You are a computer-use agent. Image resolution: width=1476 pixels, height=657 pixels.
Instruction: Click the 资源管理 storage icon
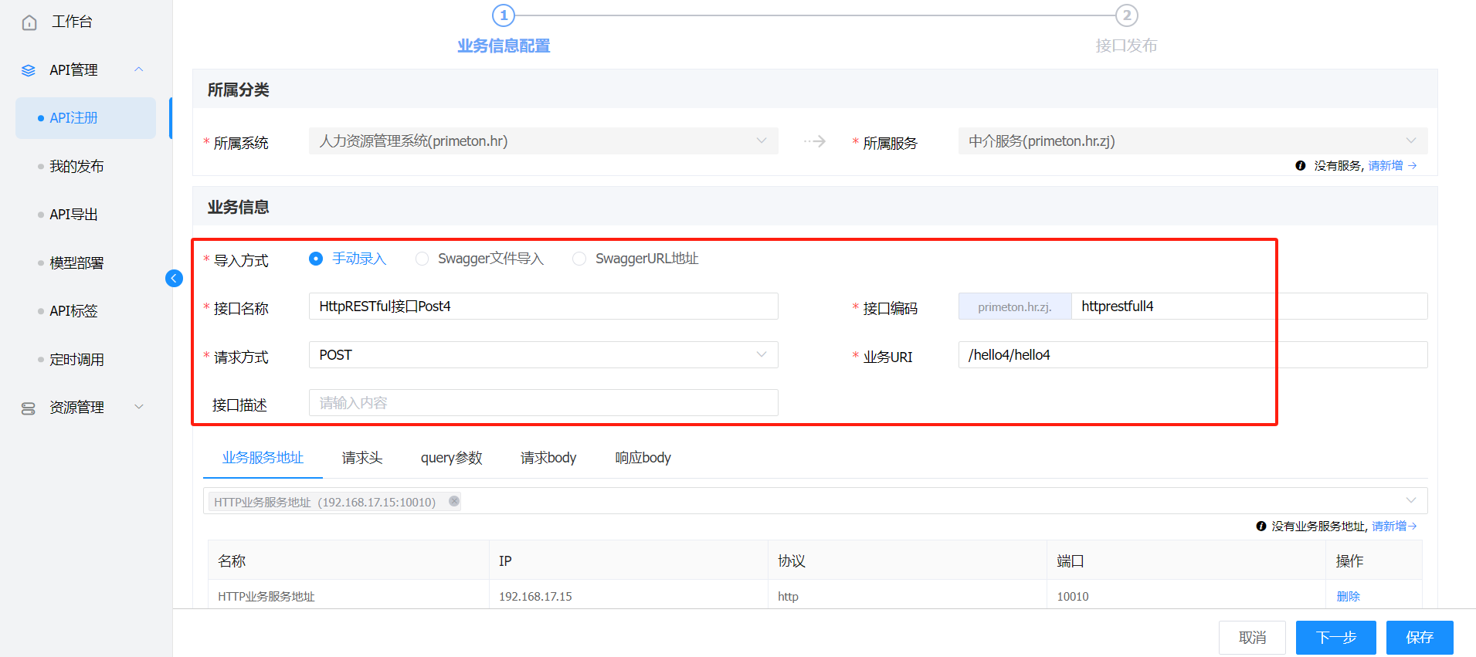pos(29,408)
